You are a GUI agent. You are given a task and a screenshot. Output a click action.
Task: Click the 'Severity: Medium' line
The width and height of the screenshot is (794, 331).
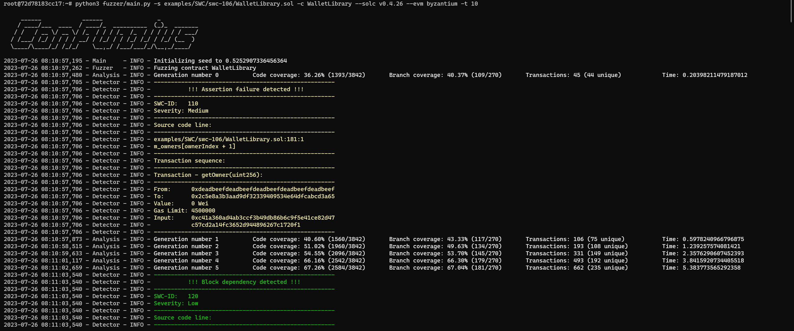181,111
